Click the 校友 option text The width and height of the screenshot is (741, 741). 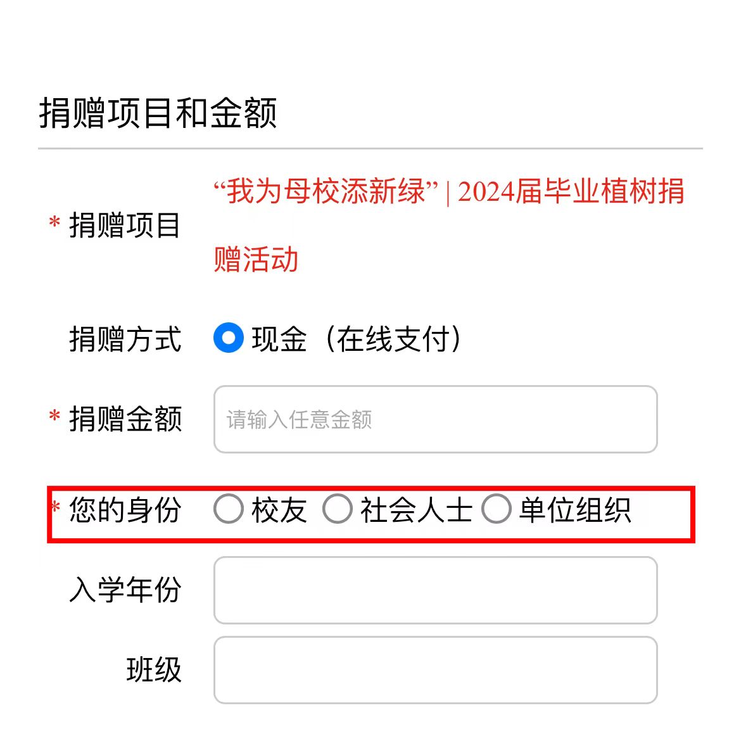point(279,510)
